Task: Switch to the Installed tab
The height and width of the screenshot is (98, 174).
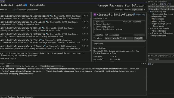Action: tap(7, 5)
